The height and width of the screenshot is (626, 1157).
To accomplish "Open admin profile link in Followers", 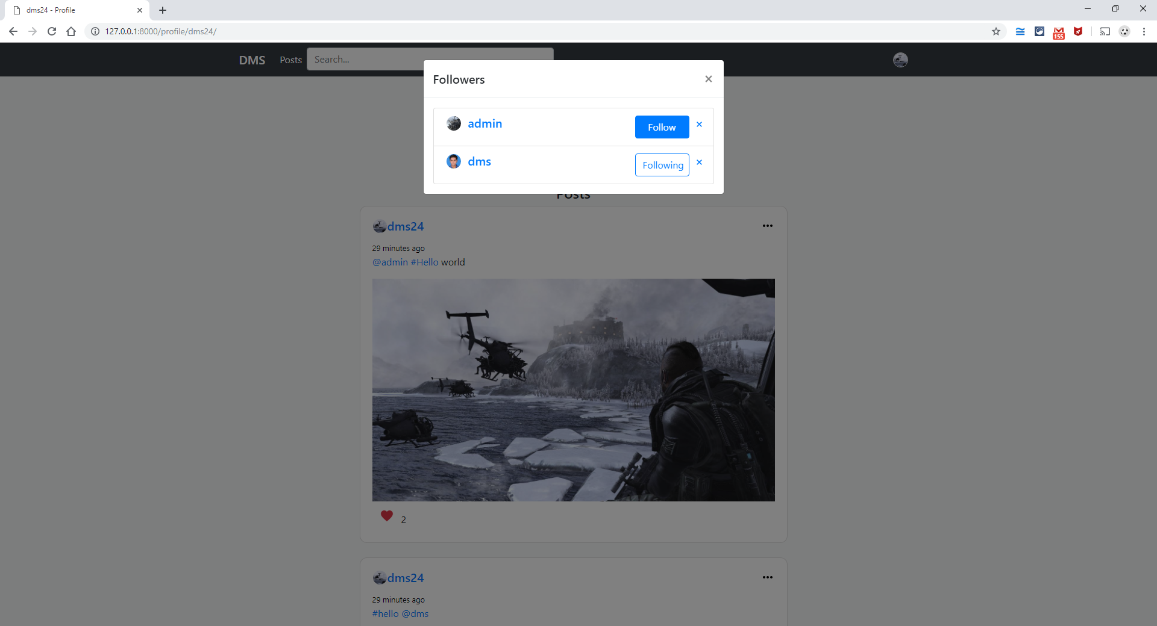I will [x=484, y=123].
